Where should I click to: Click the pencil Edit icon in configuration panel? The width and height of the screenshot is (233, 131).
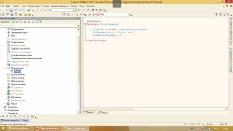(x=17, y=22)
